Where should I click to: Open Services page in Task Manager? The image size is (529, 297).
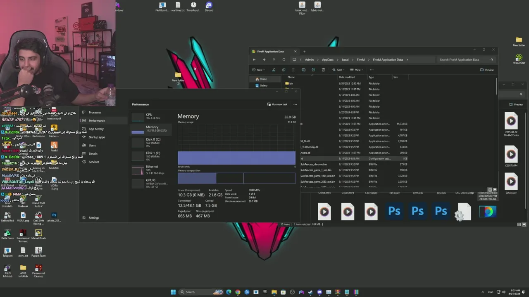[x=94, y=162]
